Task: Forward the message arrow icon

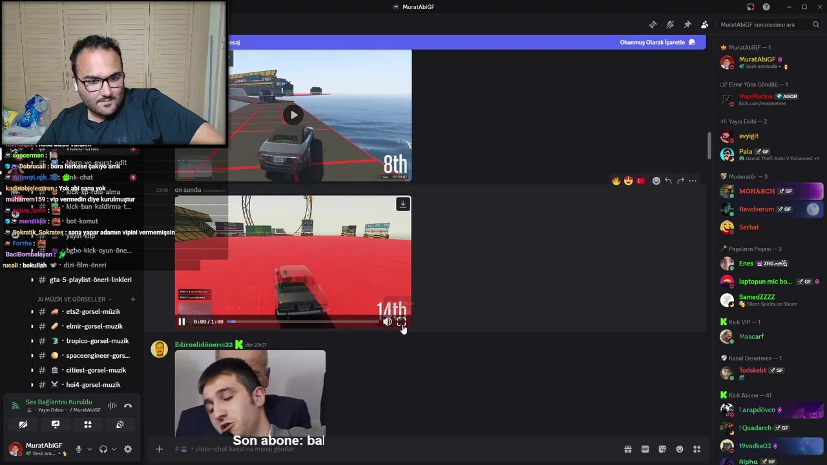Action: pyautogui.click(x=680, y=181)
